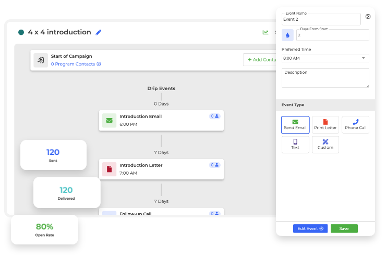
Task: Open campaign analytics chart icon
Action: (x=266, y=32)
